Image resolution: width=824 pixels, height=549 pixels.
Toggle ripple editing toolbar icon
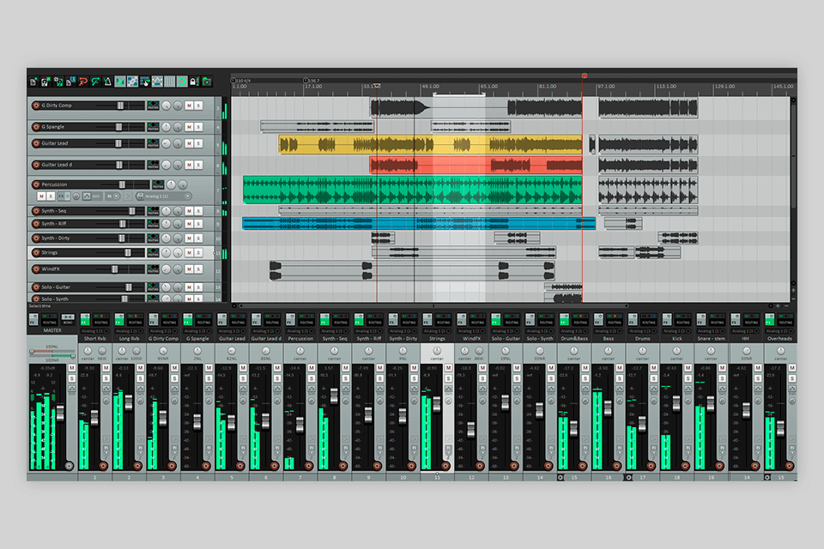pyautogui.click(x=144, y=81)
